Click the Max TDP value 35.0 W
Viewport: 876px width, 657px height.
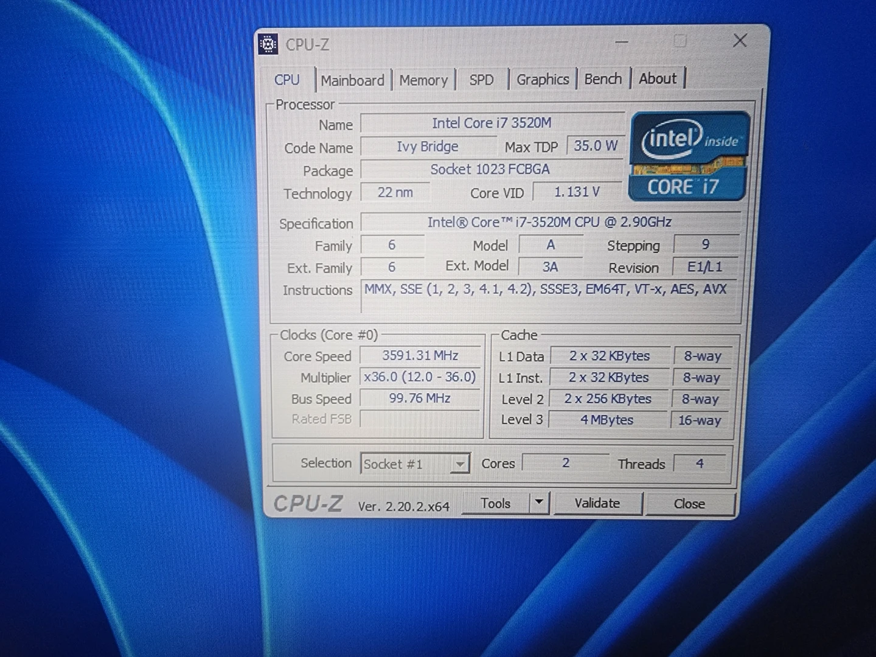click(596, 146)
